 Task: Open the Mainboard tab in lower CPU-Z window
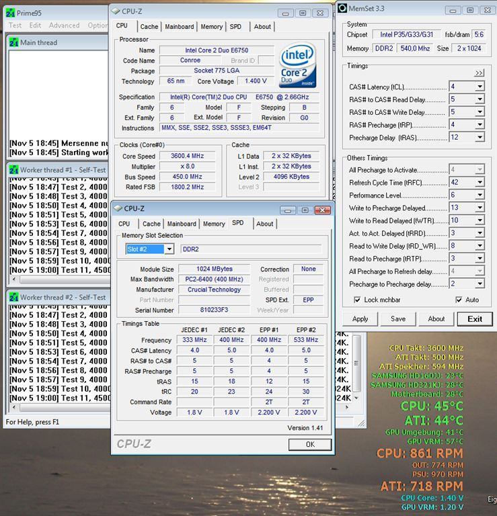pyautogui.click(x=182, y=224)
